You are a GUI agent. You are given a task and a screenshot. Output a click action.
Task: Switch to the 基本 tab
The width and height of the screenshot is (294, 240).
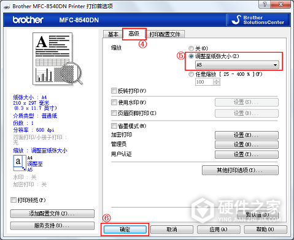(x=113, y=34)
